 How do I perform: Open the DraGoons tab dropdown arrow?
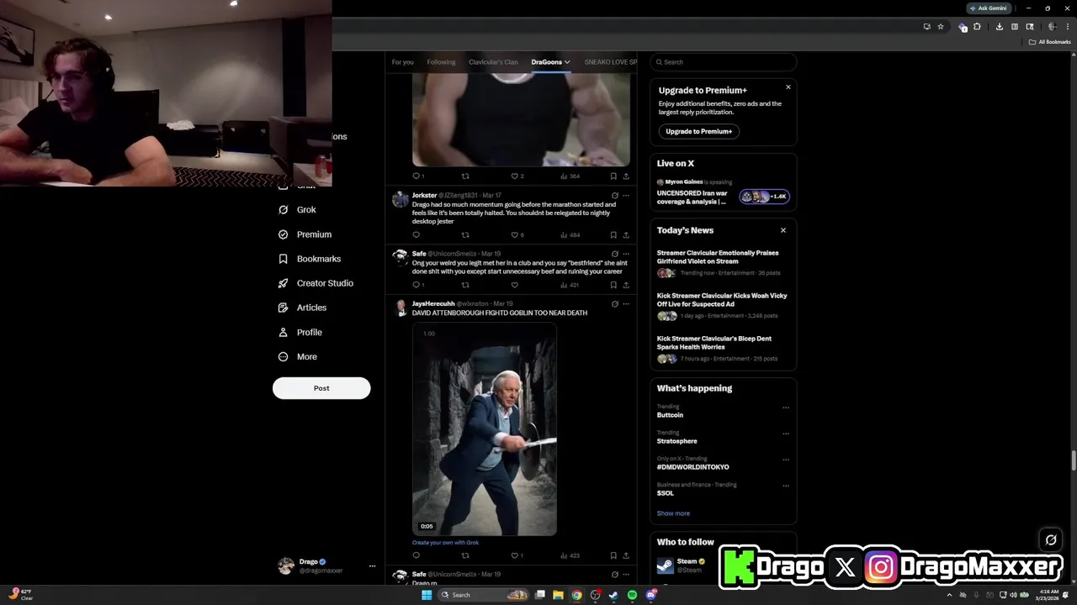click(x=567, y=62)
